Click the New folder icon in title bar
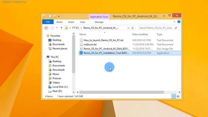 point(55,16)
